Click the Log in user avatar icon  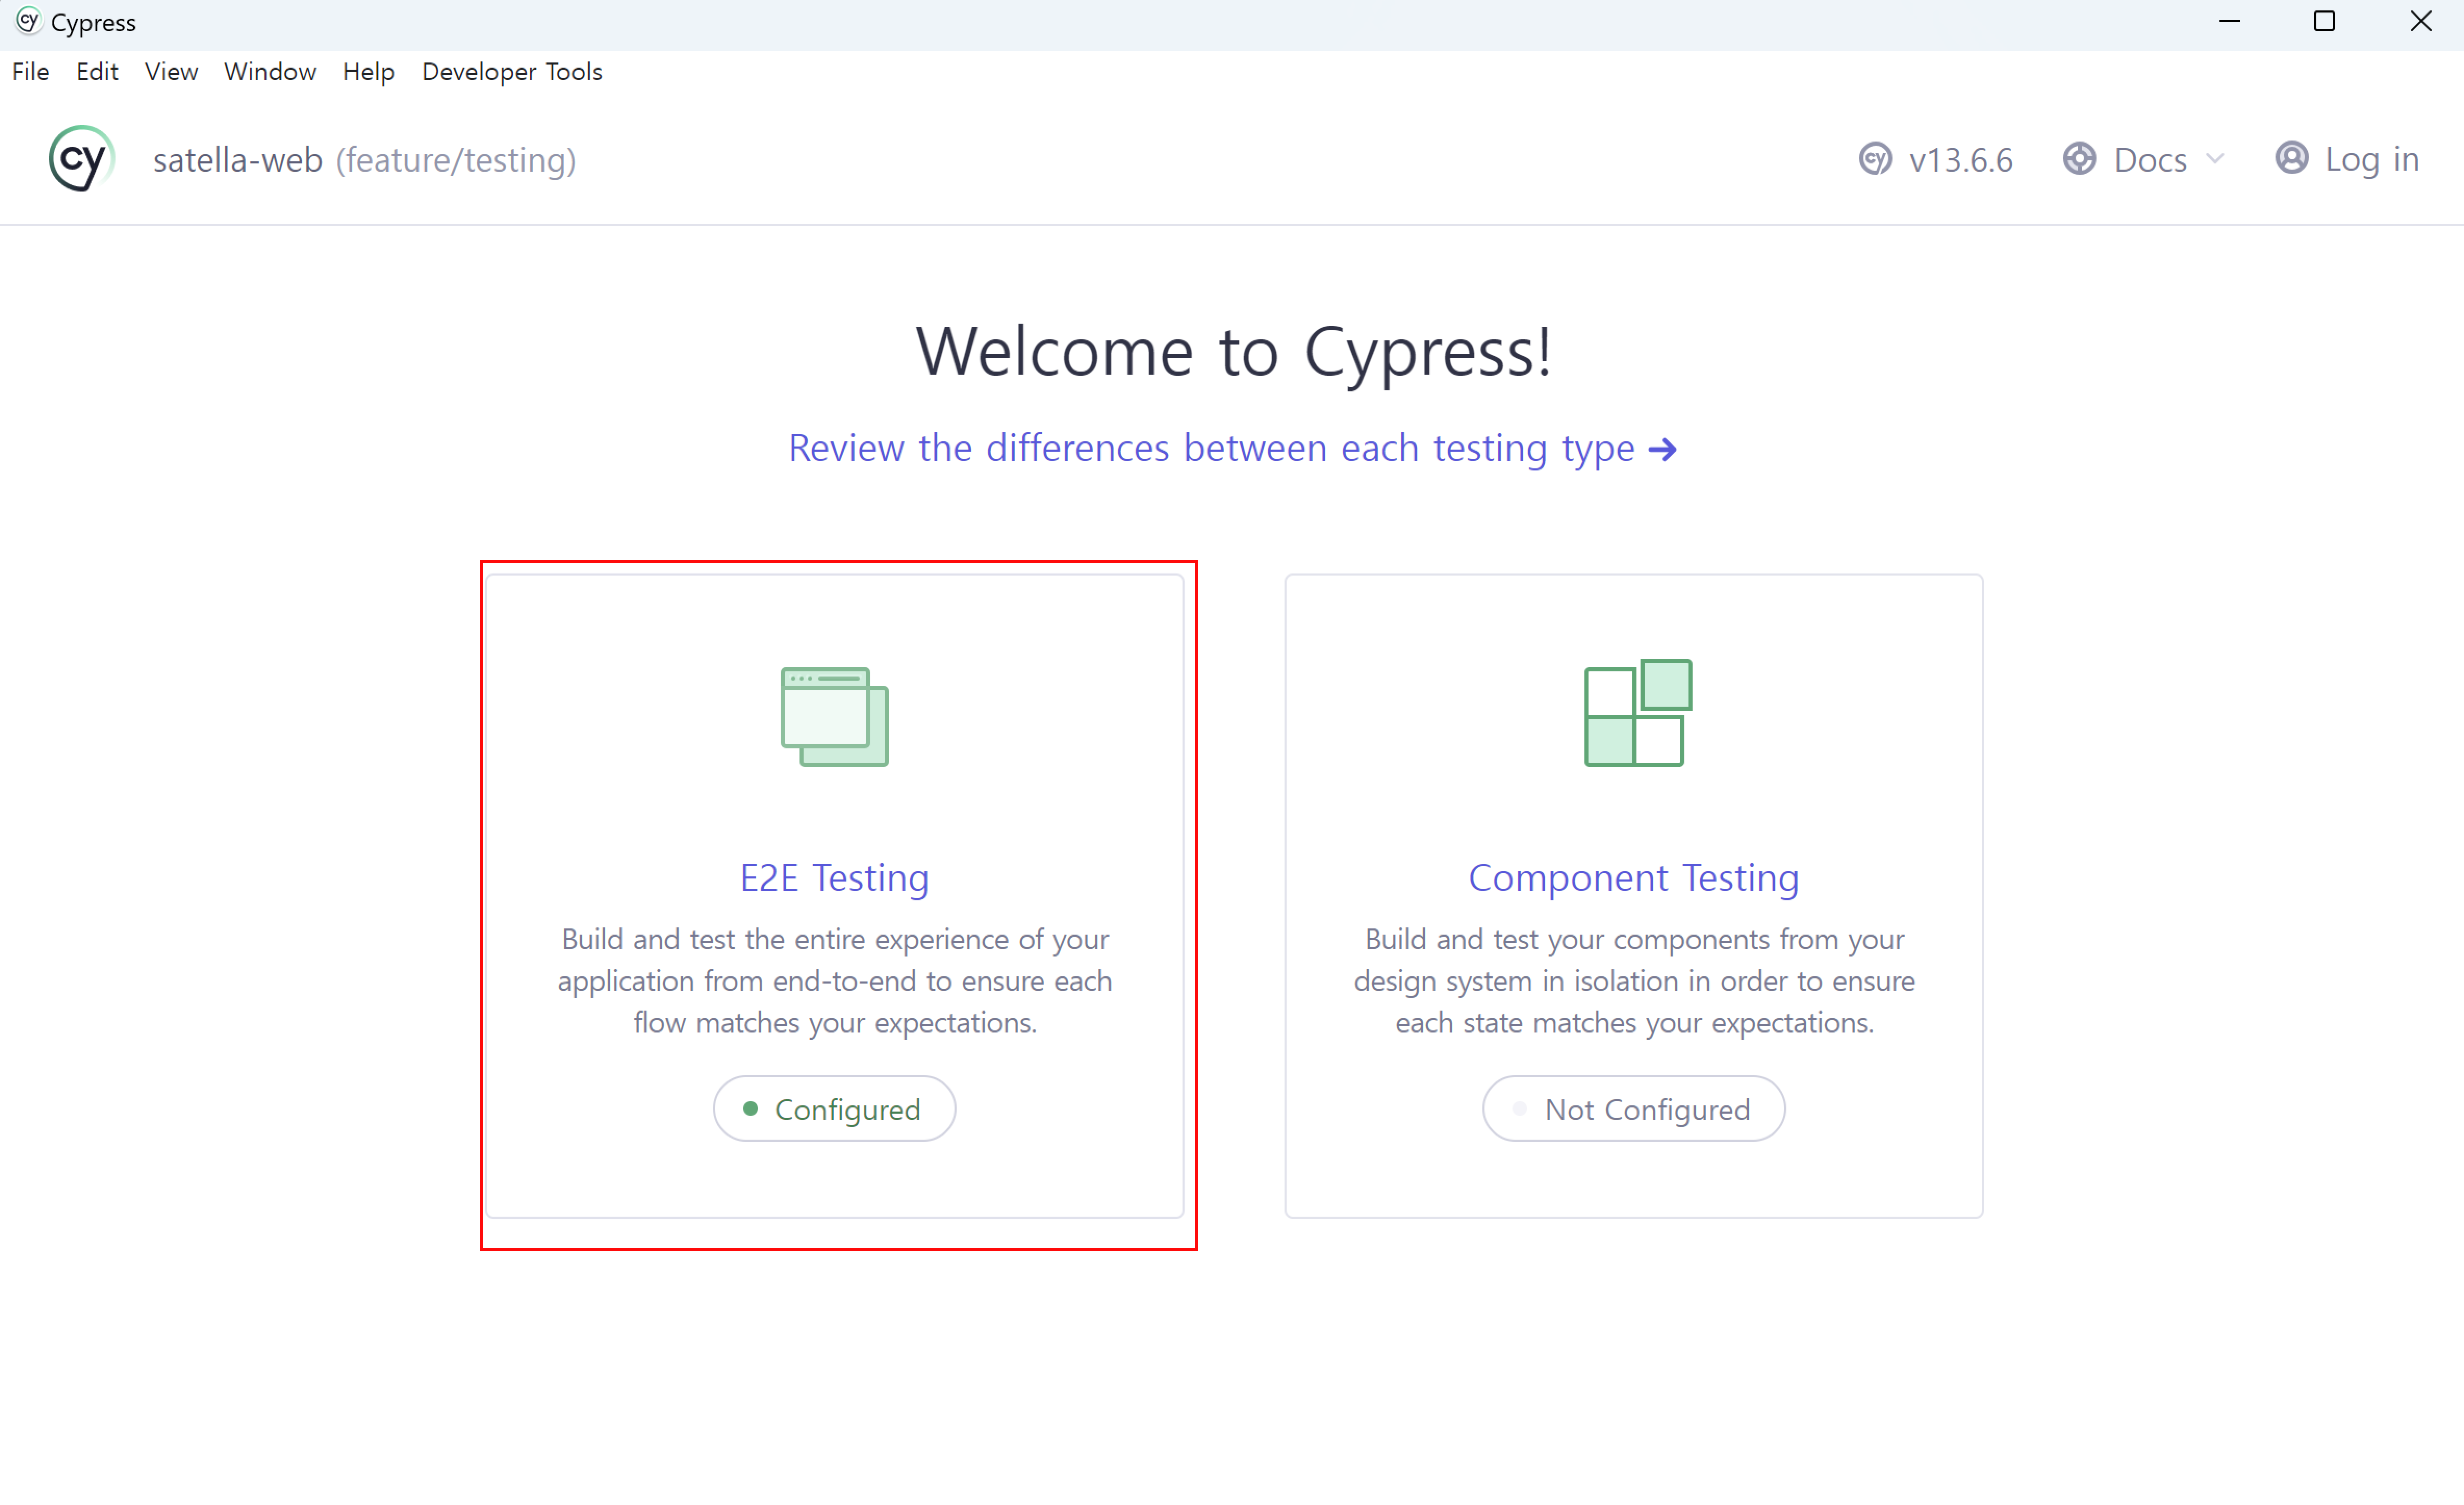click(x=2291, y=158)
